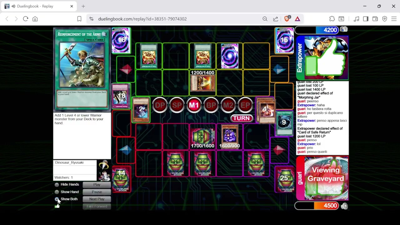400x225 pixels.
Task: Click the Brave Rewards triangle icon
Action: tap(297, 19)
